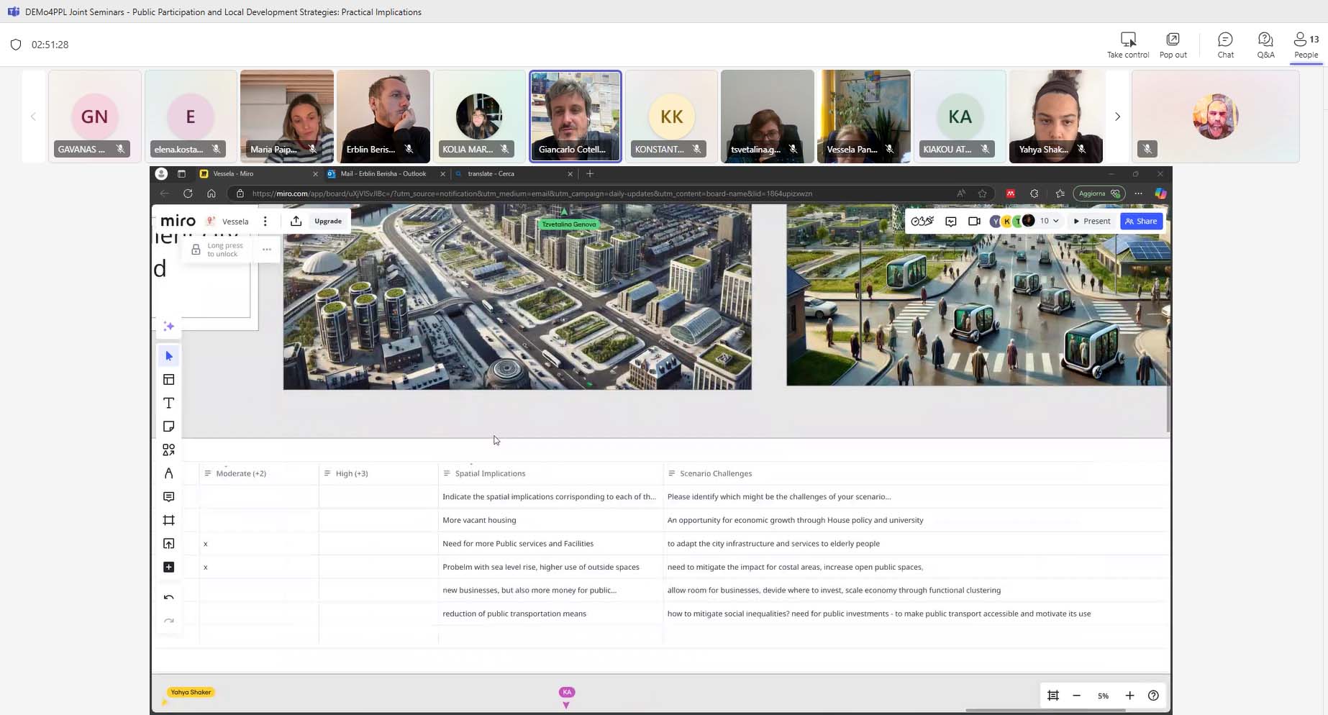This screenshot has height=715, width=1328.
Task: Select the comment tool in Miro
Action: pyautogui.click(x=169, y=497)
